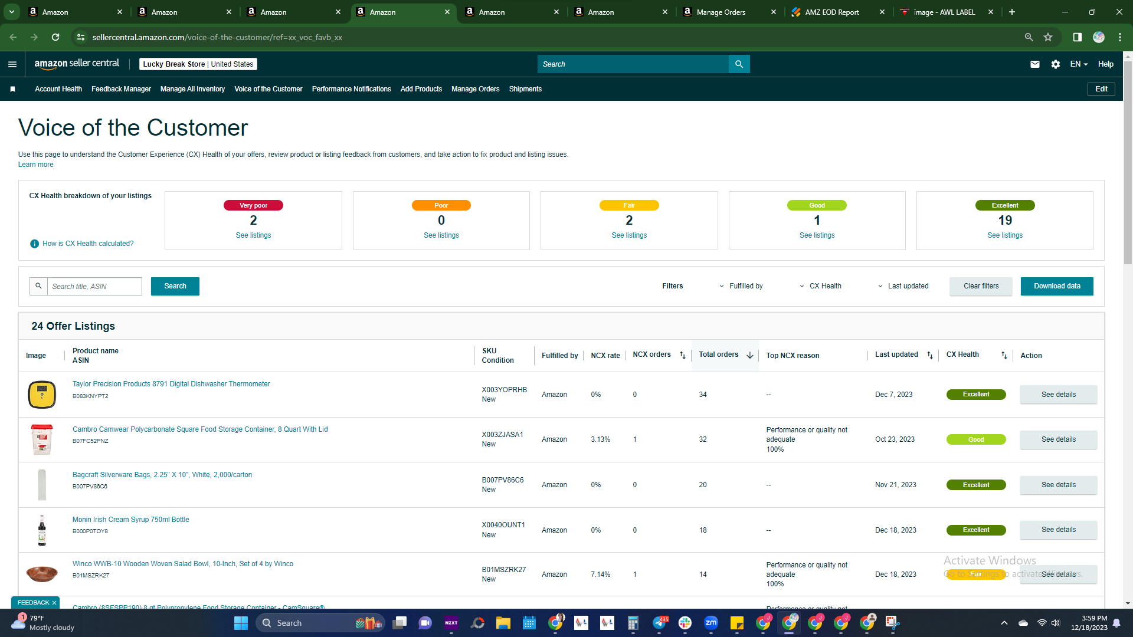Image resolution: width=1133 pixels, height=637 pixels.
Task: Open Performance Notifications
Action: coord(351,89)
